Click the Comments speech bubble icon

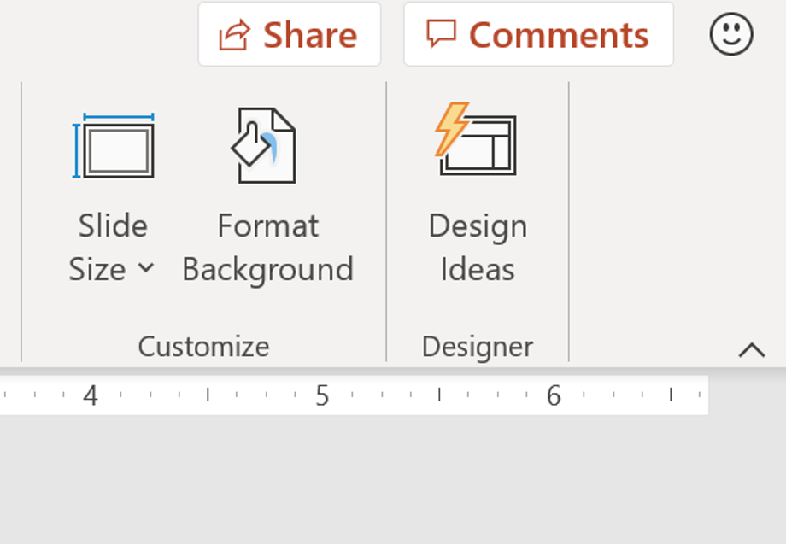pyautogui.click(x=441, y=34)
